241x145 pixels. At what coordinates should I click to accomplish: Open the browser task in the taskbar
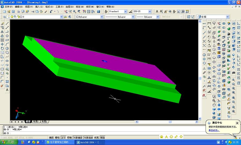[x=60, y=142]
